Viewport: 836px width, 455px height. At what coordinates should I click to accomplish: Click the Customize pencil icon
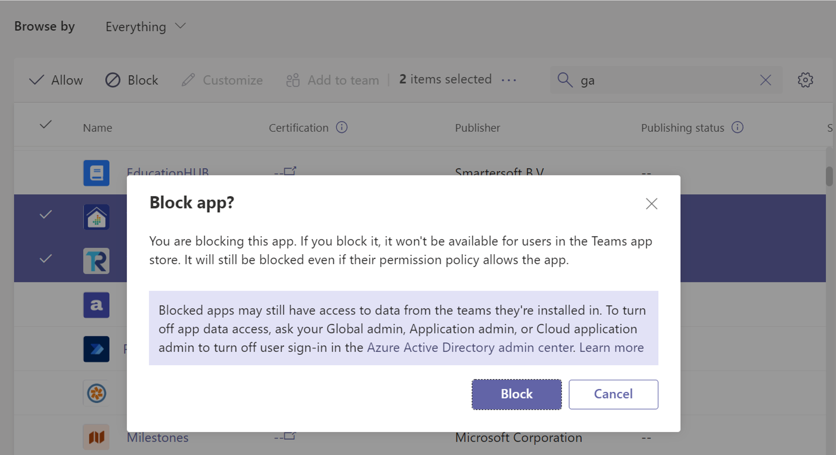pos(188,80)
